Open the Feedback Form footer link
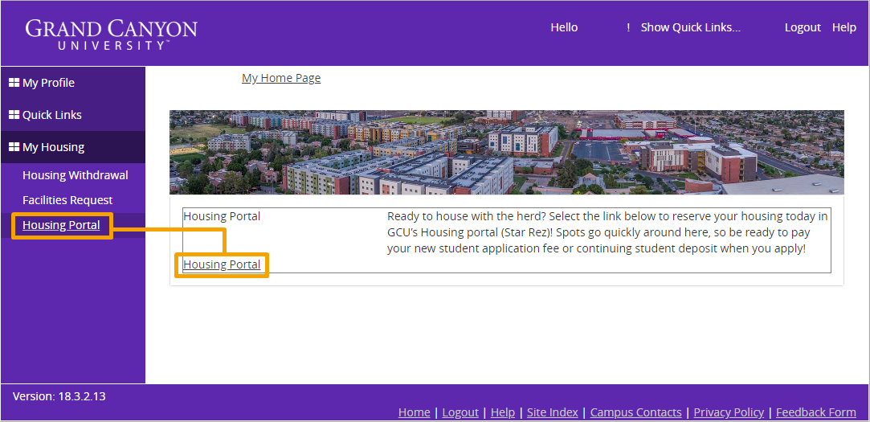 coord(816,412)
